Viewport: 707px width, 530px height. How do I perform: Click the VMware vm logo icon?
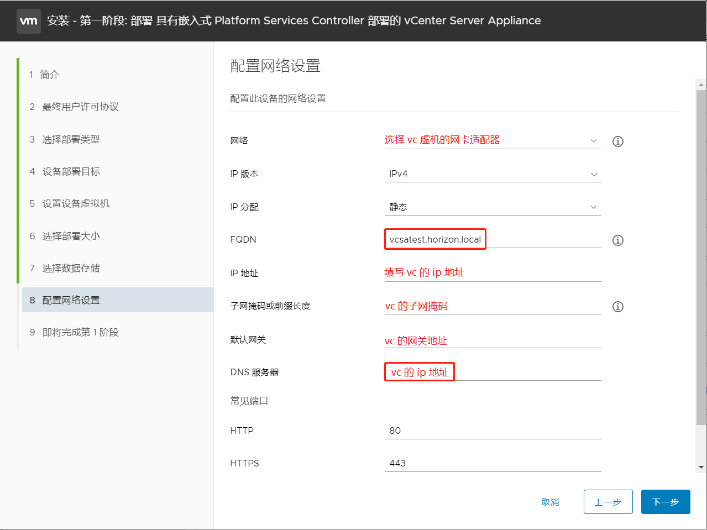[x=28, y=21]
